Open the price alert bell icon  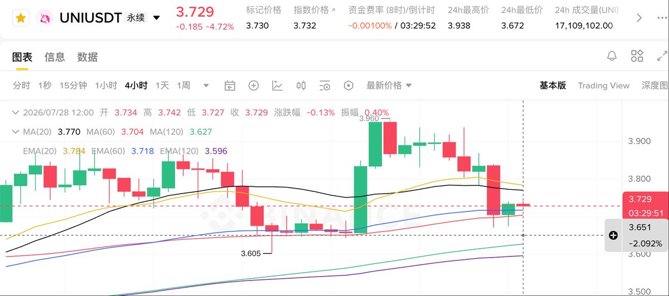pyautogui.click(x=612, y=56)
